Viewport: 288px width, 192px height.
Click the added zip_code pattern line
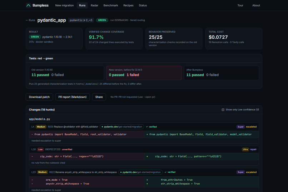tap(202, 157)
